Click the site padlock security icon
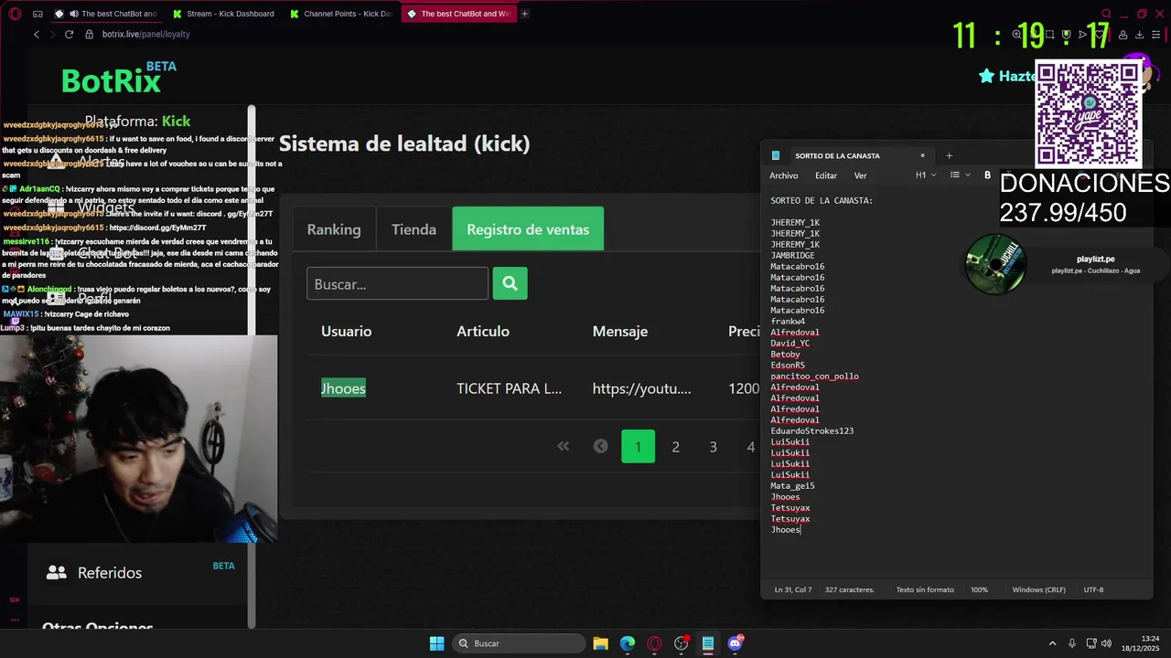This screenshot has height=658, width=1171. pos(90,34)
